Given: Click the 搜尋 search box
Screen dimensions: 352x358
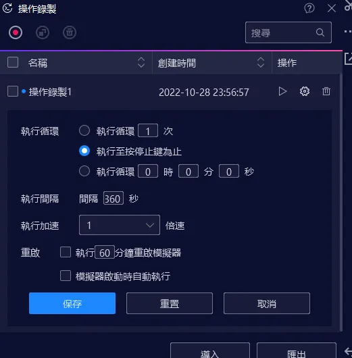Looking at the screenshot, I should [288, 32].
